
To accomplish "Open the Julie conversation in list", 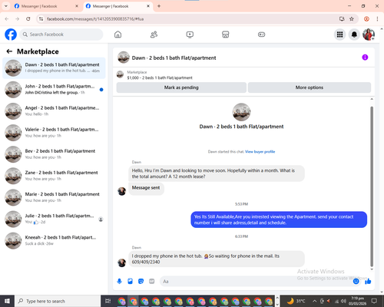I will click(x=54, y=219).
